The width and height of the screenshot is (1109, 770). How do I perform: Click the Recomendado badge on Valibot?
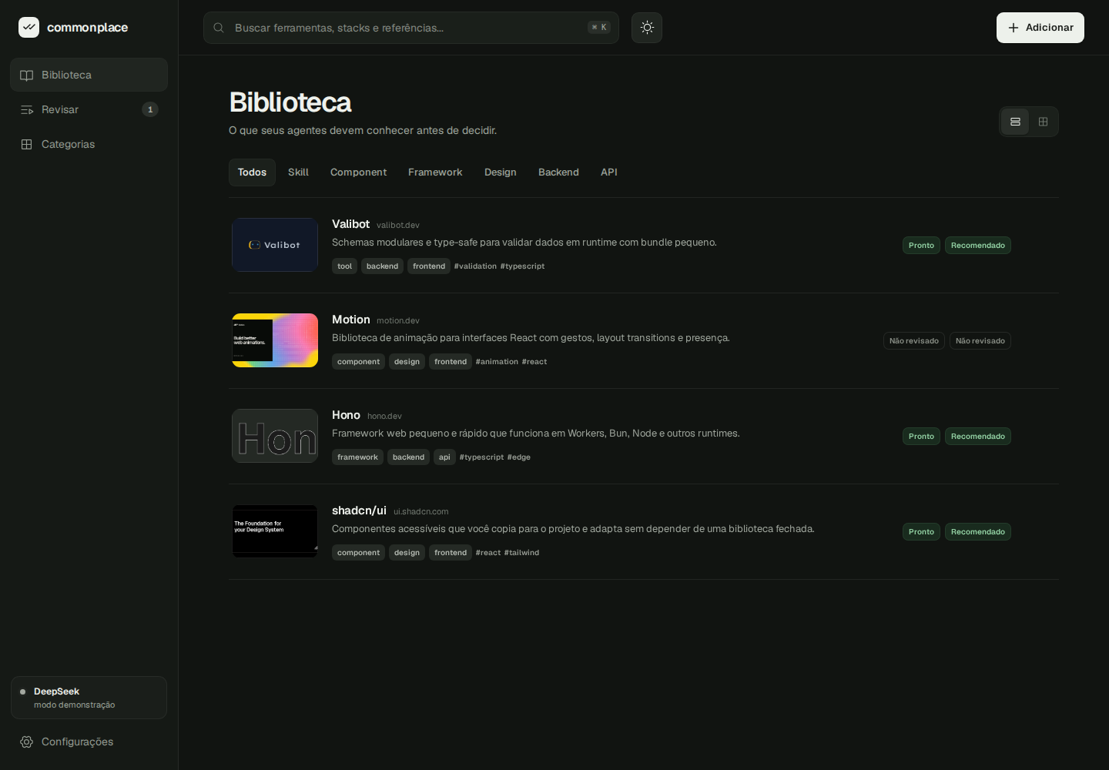pyautogui.click(x=978, y=246)
